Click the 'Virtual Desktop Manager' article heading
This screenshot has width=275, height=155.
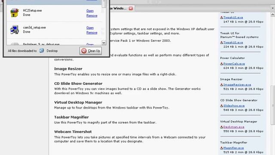click(x=78, y=102)
